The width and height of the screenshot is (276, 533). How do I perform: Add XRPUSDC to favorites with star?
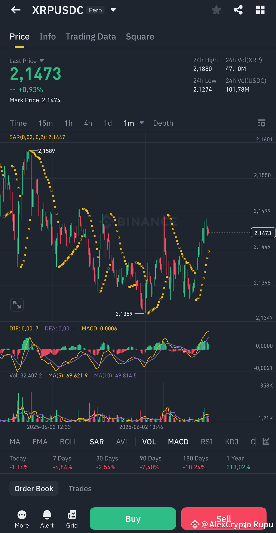pyautogui.click(x=216, y=10)
